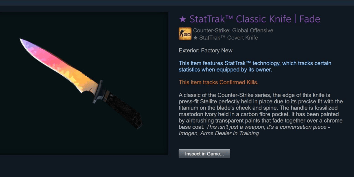This screenshot has width=354, height=177.
Task: Click the purple star before StatTrak title
Action: click(x=183, y=20)
